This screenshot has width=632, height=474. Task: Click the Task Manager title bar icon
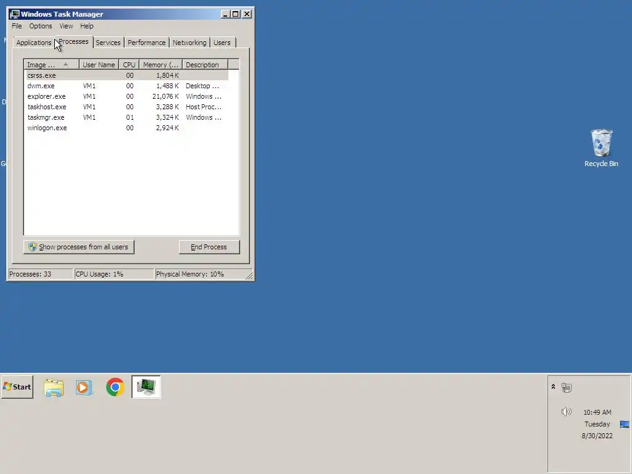tap(15, 14)
